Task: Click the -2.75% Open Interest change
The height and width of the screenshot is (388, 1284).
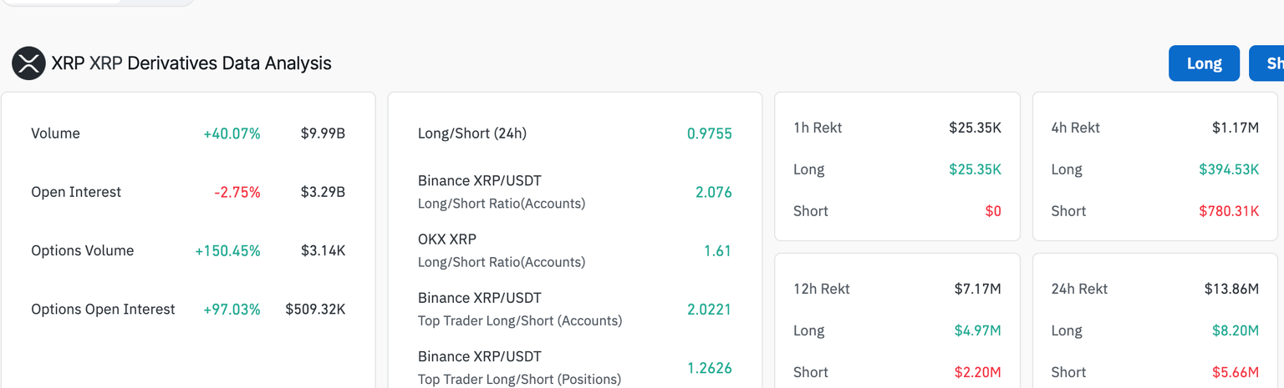Action: pyautogui.click(x=237, y=192)
